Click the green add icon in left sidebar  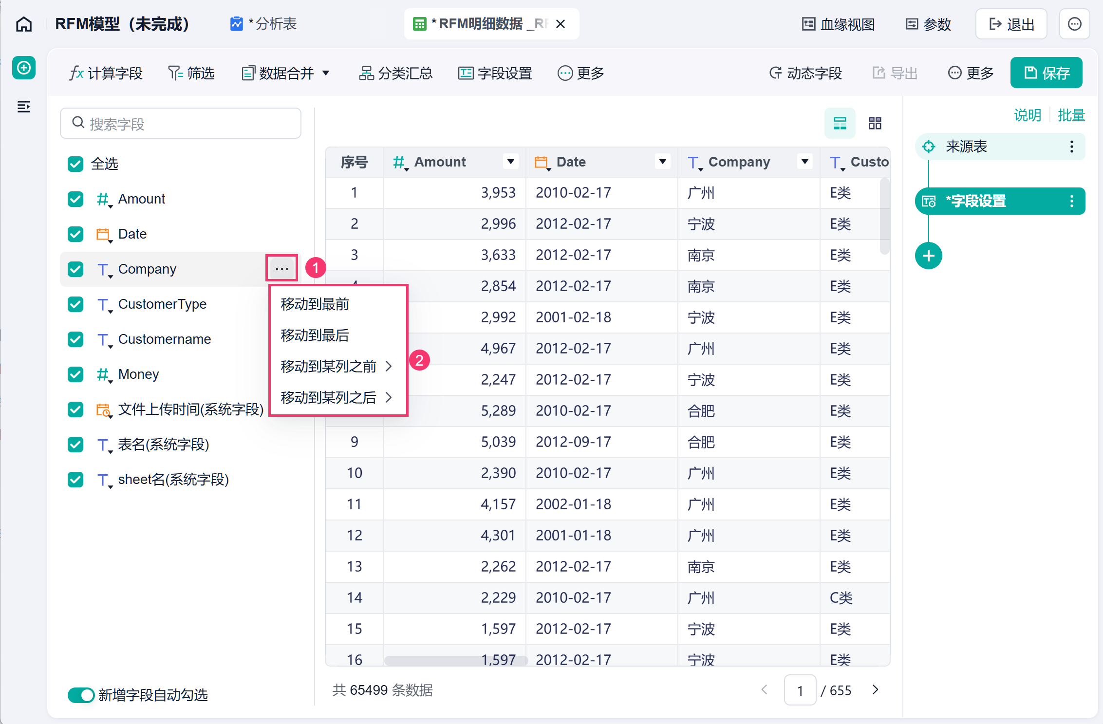(x=24, y=68)
